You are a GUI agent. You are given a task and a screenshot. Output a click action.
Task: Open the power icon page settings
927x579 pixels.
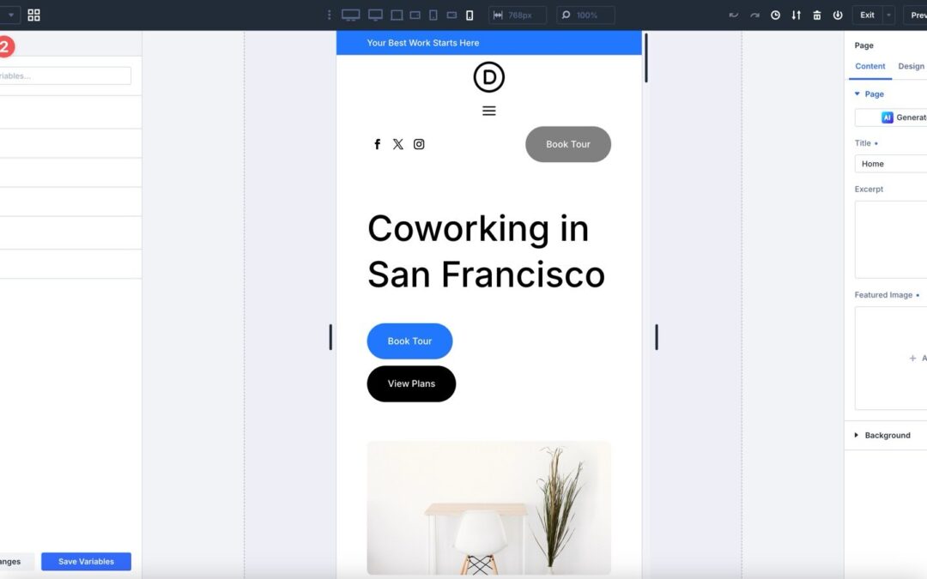[837, 15]
